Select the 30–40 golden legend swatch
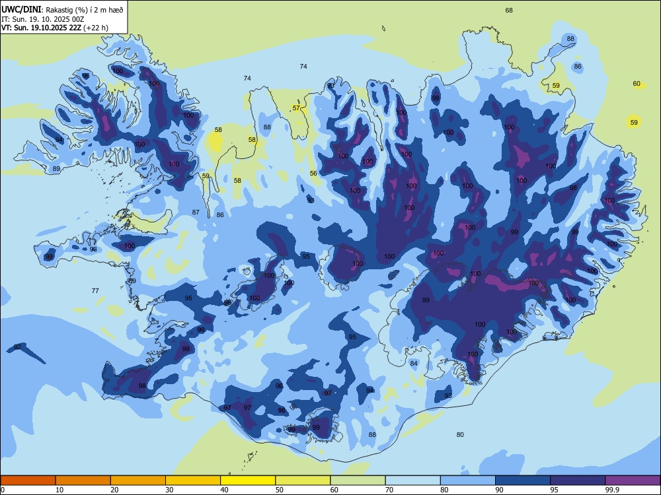This screenshot has height=495, width=661. click(193, 480)
